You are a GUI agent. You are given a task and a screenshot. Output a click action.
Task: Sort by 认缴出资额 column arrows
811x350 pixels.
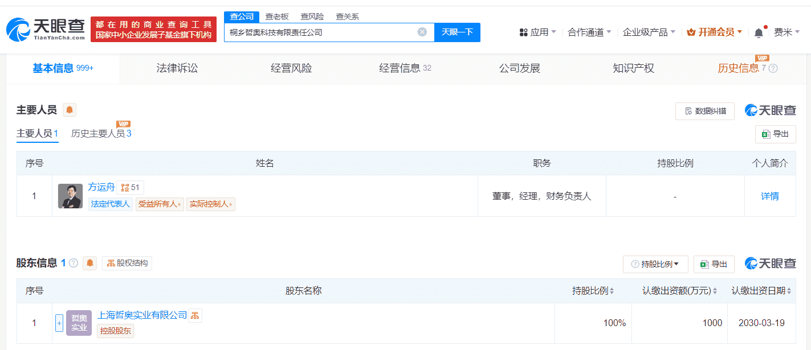pyautogui.click(x=715, y=291)
